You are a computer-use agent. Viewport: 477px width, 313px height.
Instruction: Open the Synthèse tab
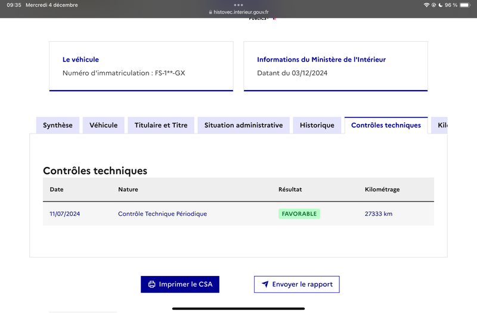click(x=58, y=125)
